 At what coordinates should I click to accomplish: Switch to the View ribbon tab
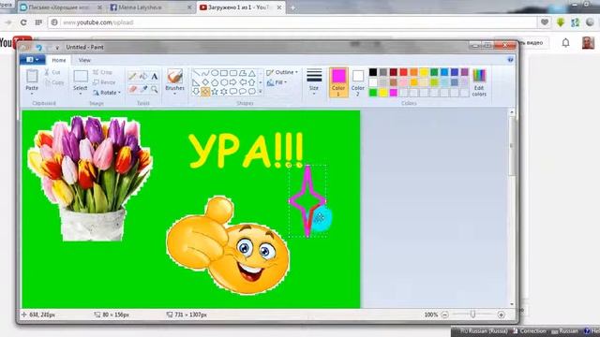(x=84, y=60)
